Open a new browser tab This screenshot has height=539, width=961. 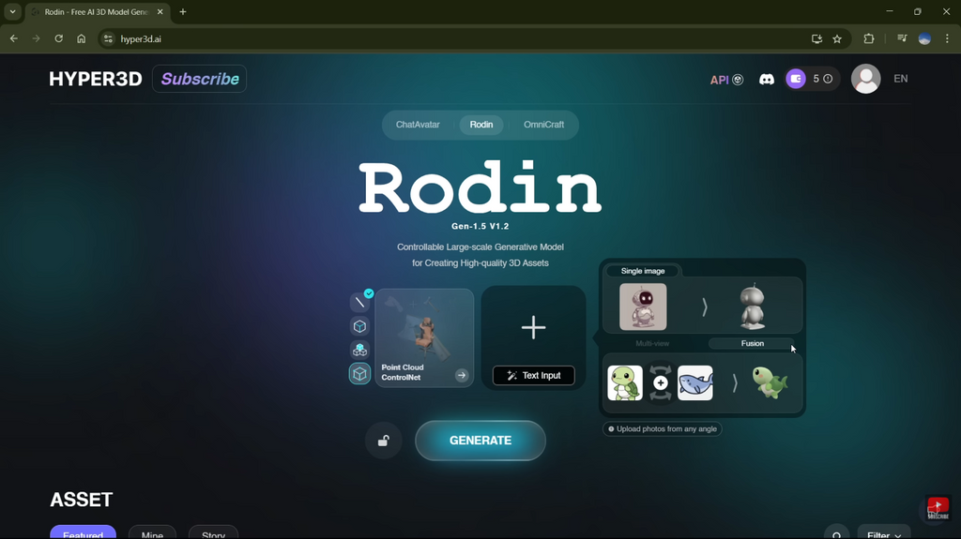(x=183, y=11)
